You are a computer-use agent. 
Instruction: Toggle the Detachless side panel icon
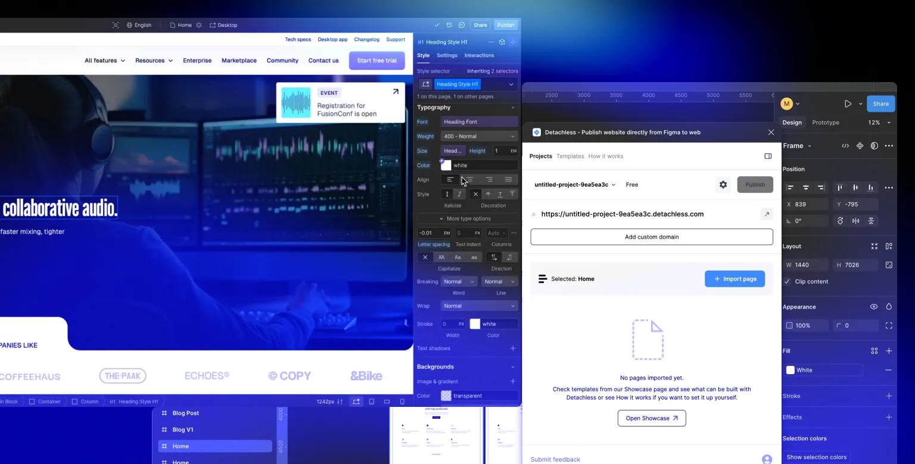(x=768, y=156)
